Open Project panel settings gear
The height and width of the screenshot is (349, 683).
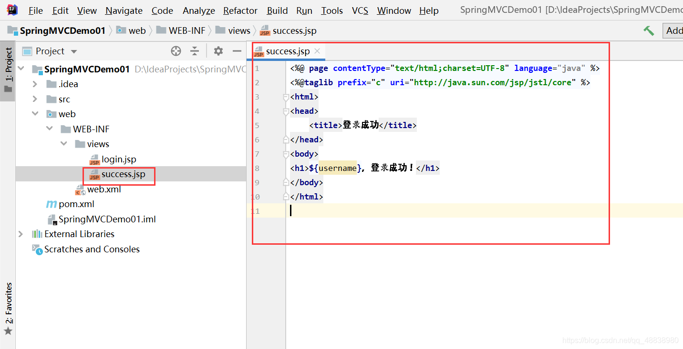[218, 51]
